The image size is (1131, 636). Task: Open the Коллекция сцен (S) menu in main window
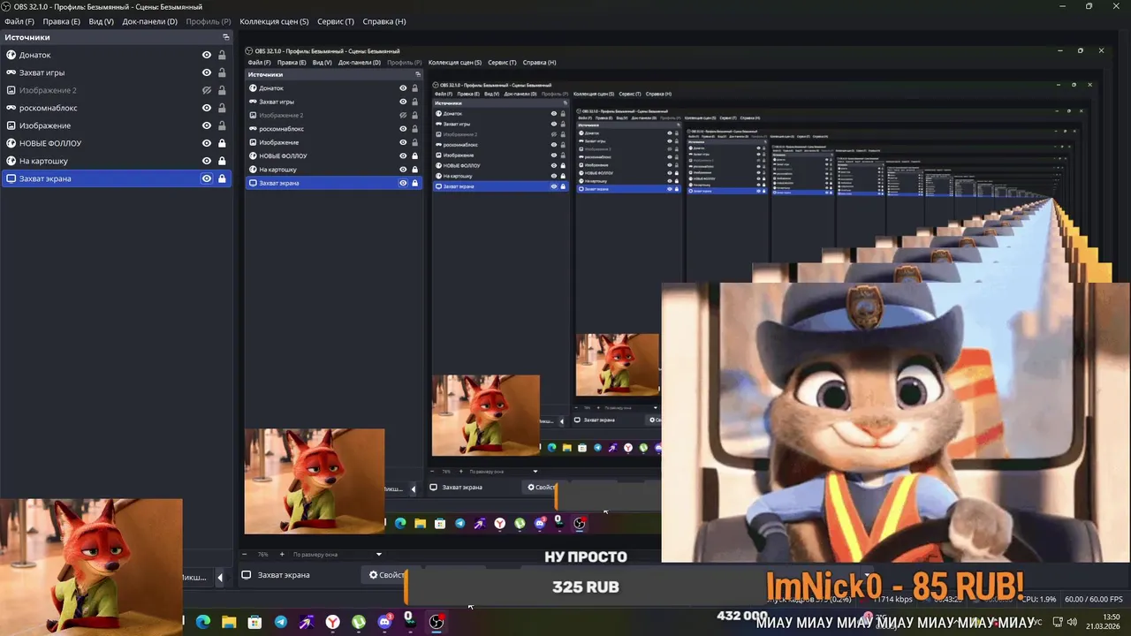pos(274,21)
